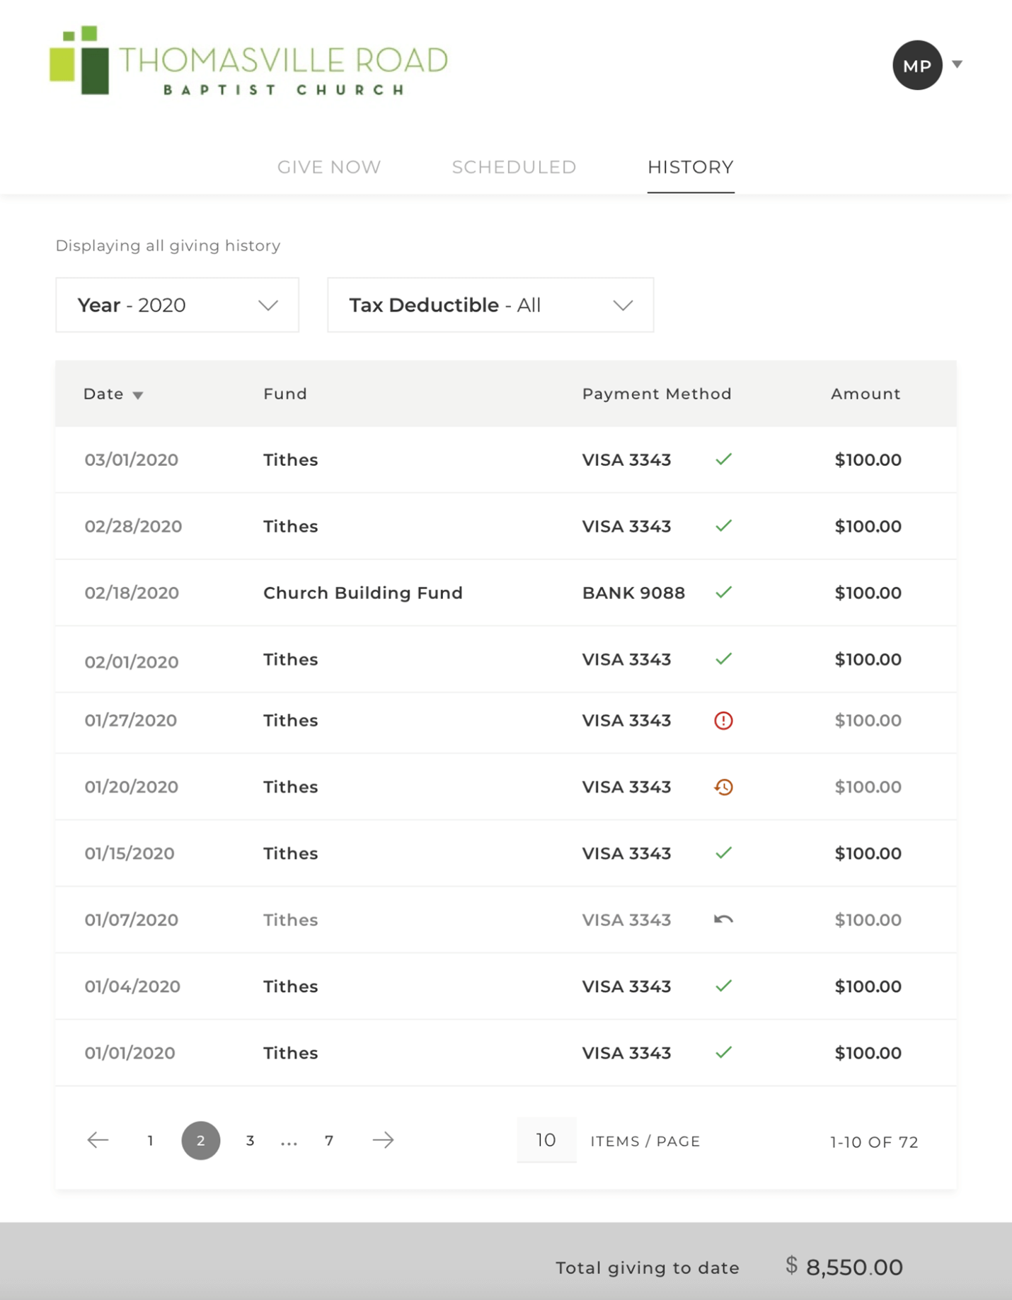Click the Amount column header
Screen dimensions: 1012x1300
pyautogui.click(x=866, y=394)
